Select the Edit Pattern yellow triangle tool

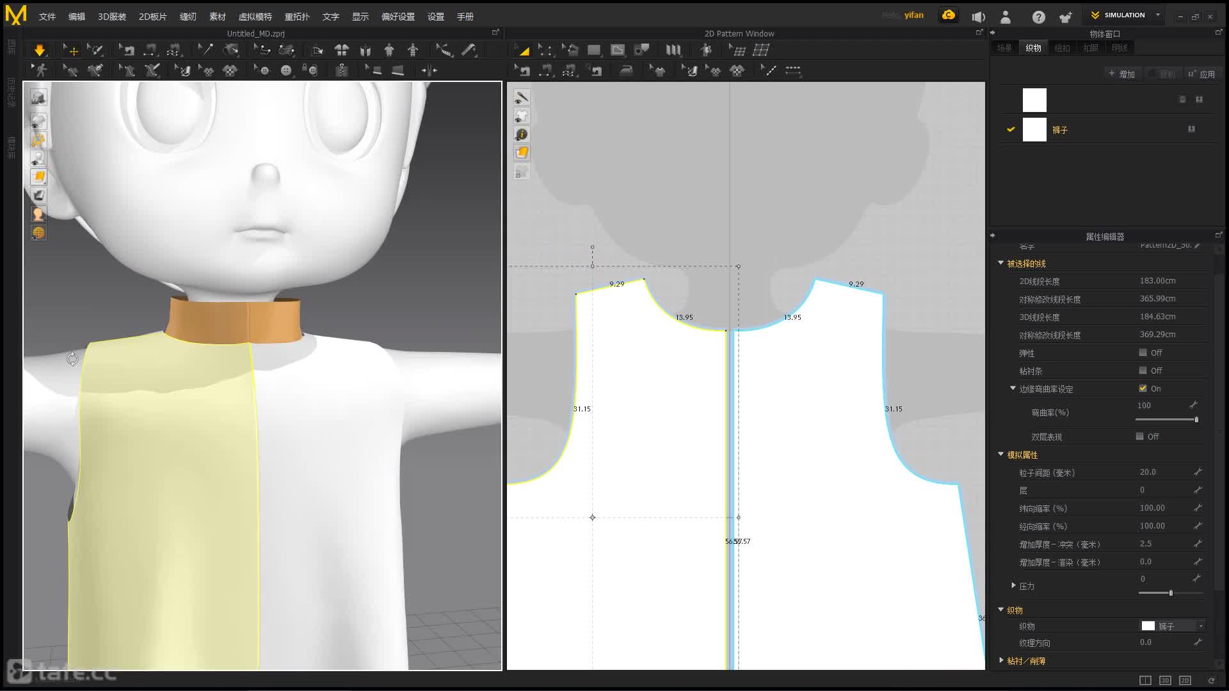tap(522, 50)
